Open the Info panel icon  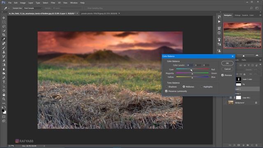pos(219,33)
